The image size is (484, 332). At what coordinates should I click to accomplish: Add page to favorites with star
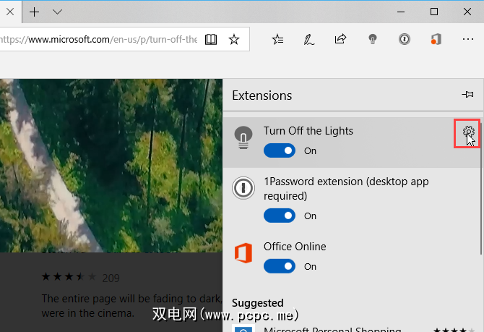point(234,40)
